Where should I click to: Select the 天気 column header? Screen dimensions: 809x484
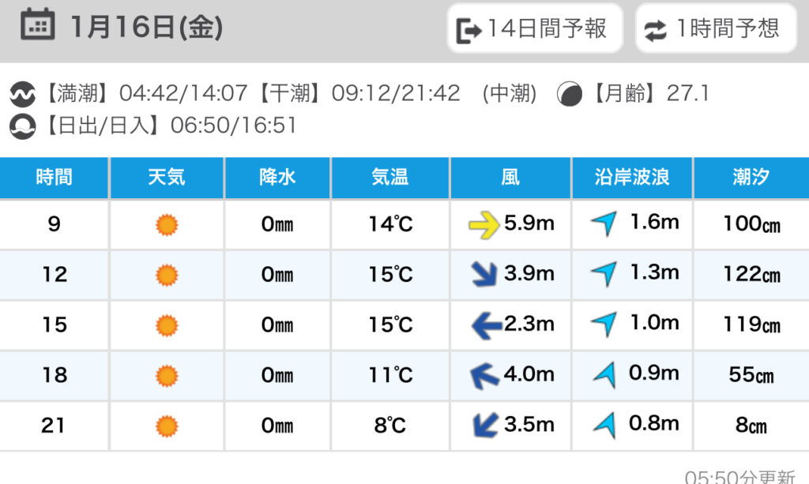pos(167,177)
